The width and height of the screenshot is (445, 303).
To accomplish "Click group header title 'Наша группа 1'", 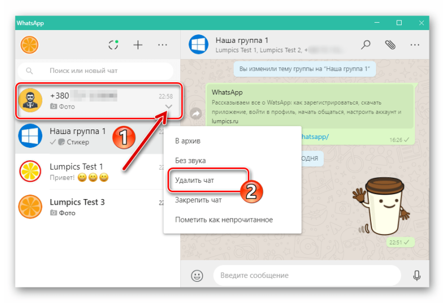I will pos(242,40).
